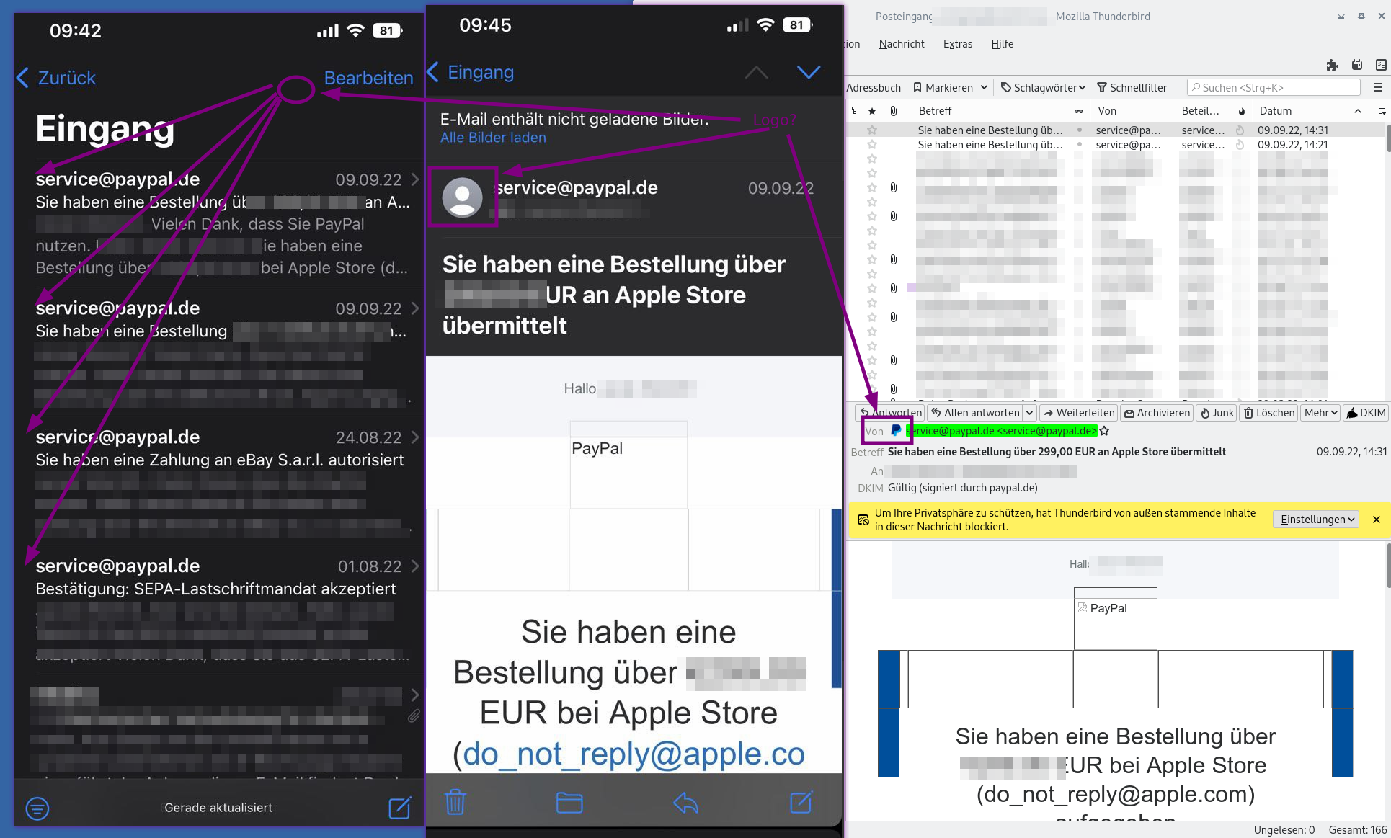Toggle star next to sender address
The image size is (1391, 838).
point(1104,431)
